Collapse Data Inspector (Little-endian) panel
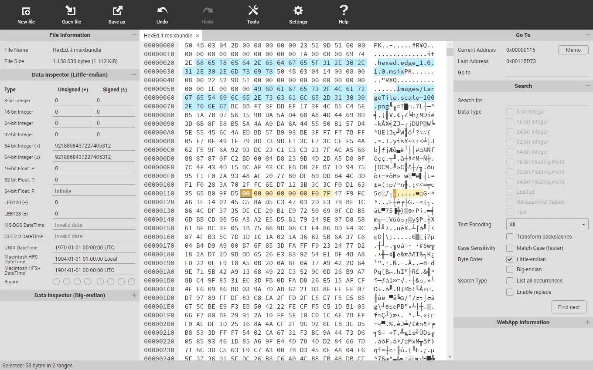Image resolution: width=593 pixels, height=370 pixels. click(x=134, y=75)
